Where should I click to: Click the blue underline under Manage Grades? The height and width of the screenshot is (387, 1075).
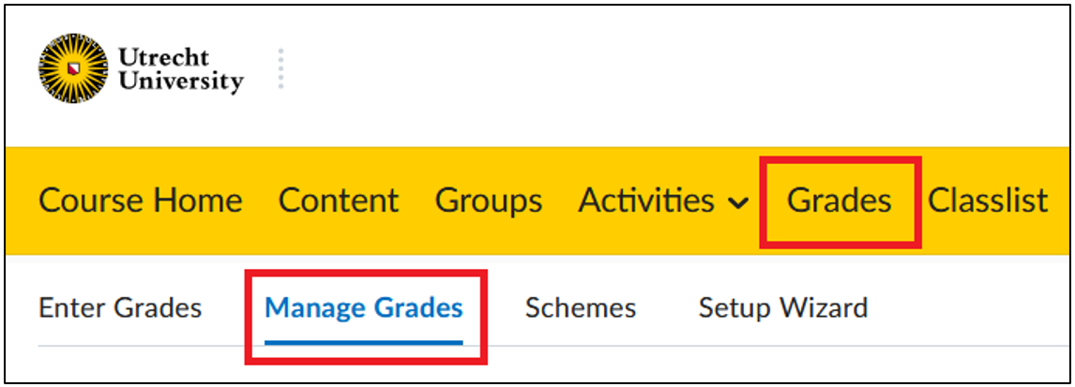click(x=364, y=342)
